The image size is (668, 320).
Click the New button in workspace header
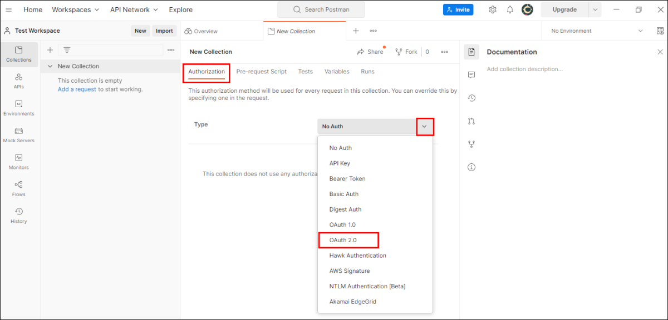140,31
